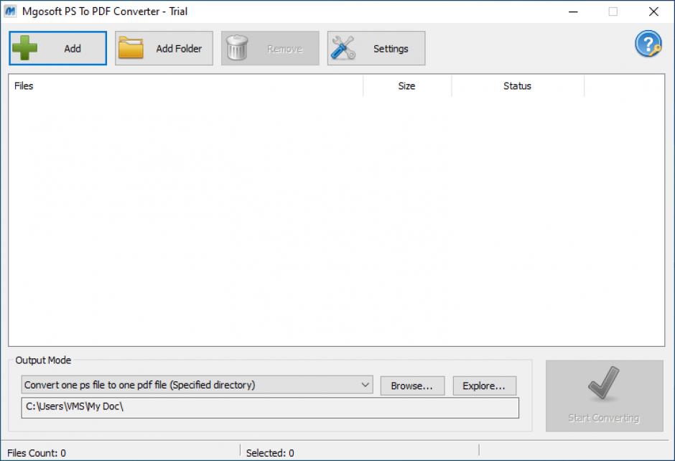
Task: Click the output directory path field
Action: [x=270, y=408]
